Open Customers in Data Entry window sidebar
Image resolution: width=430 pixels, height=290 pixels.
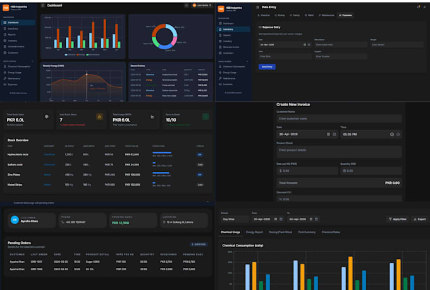(x=228, y=53)
